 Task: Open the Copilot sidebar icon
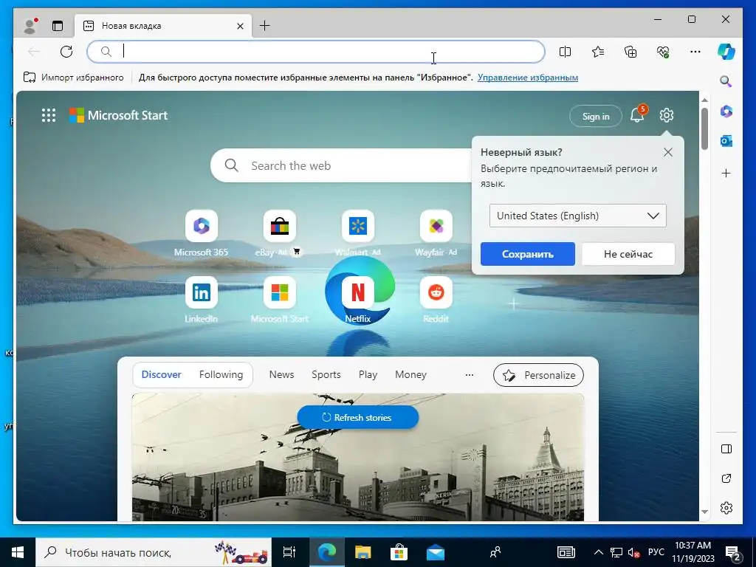pos(726,51)
